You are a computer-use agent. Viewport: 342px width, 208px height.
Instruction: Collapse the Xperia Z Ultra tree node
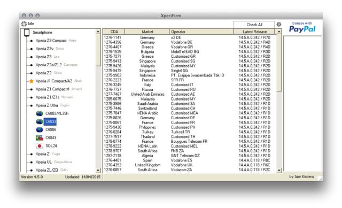click(x=32, y=105)
